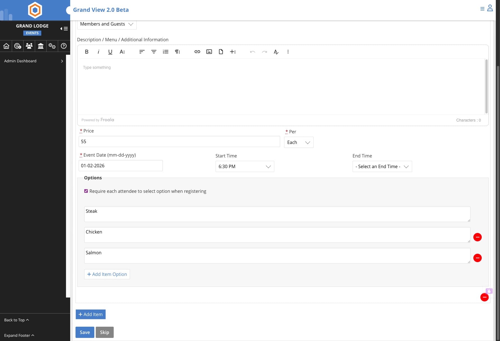The image size is (500, 341).
Task: Click the Price input field
Action: tap(179, 141)
